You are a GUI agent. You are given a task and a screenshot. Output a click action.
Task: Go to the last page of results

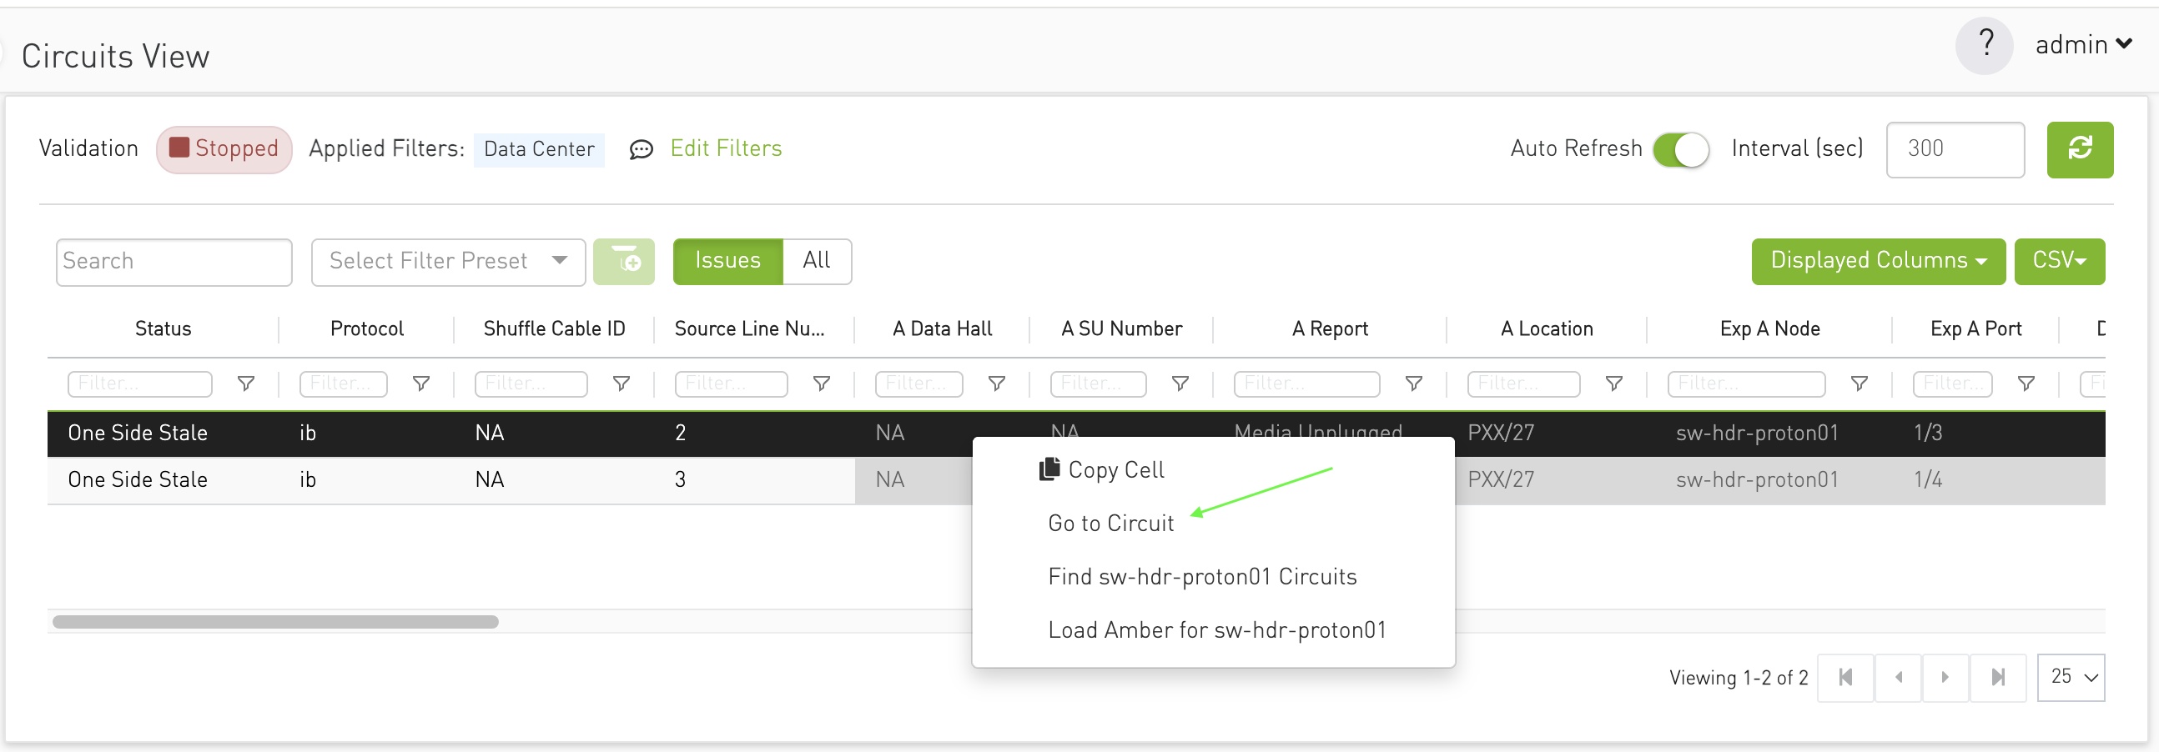tap(1998, 677)
